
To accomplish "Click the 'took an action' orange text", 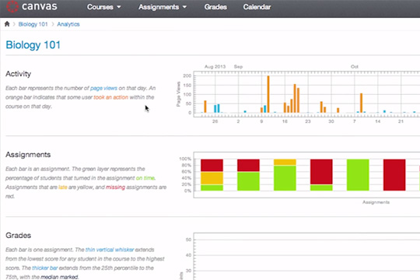I will tap(111, 97).
